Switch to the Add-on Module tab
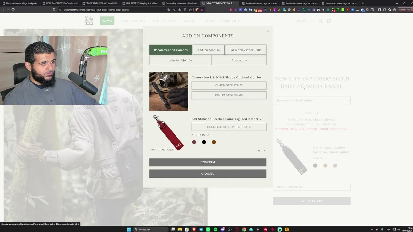The height and width of the screenshot is (232, 413). point(208,50)
